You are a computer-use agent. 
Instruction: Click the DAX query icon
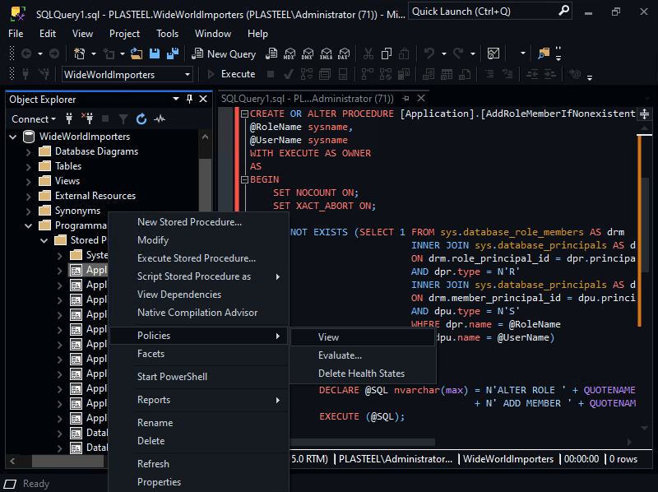coord(344,53)
